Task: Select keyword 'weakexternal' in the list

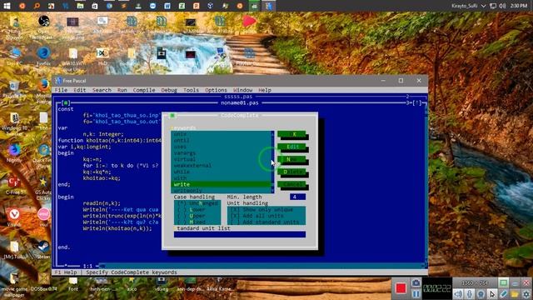Action: (x=221, y=166)
